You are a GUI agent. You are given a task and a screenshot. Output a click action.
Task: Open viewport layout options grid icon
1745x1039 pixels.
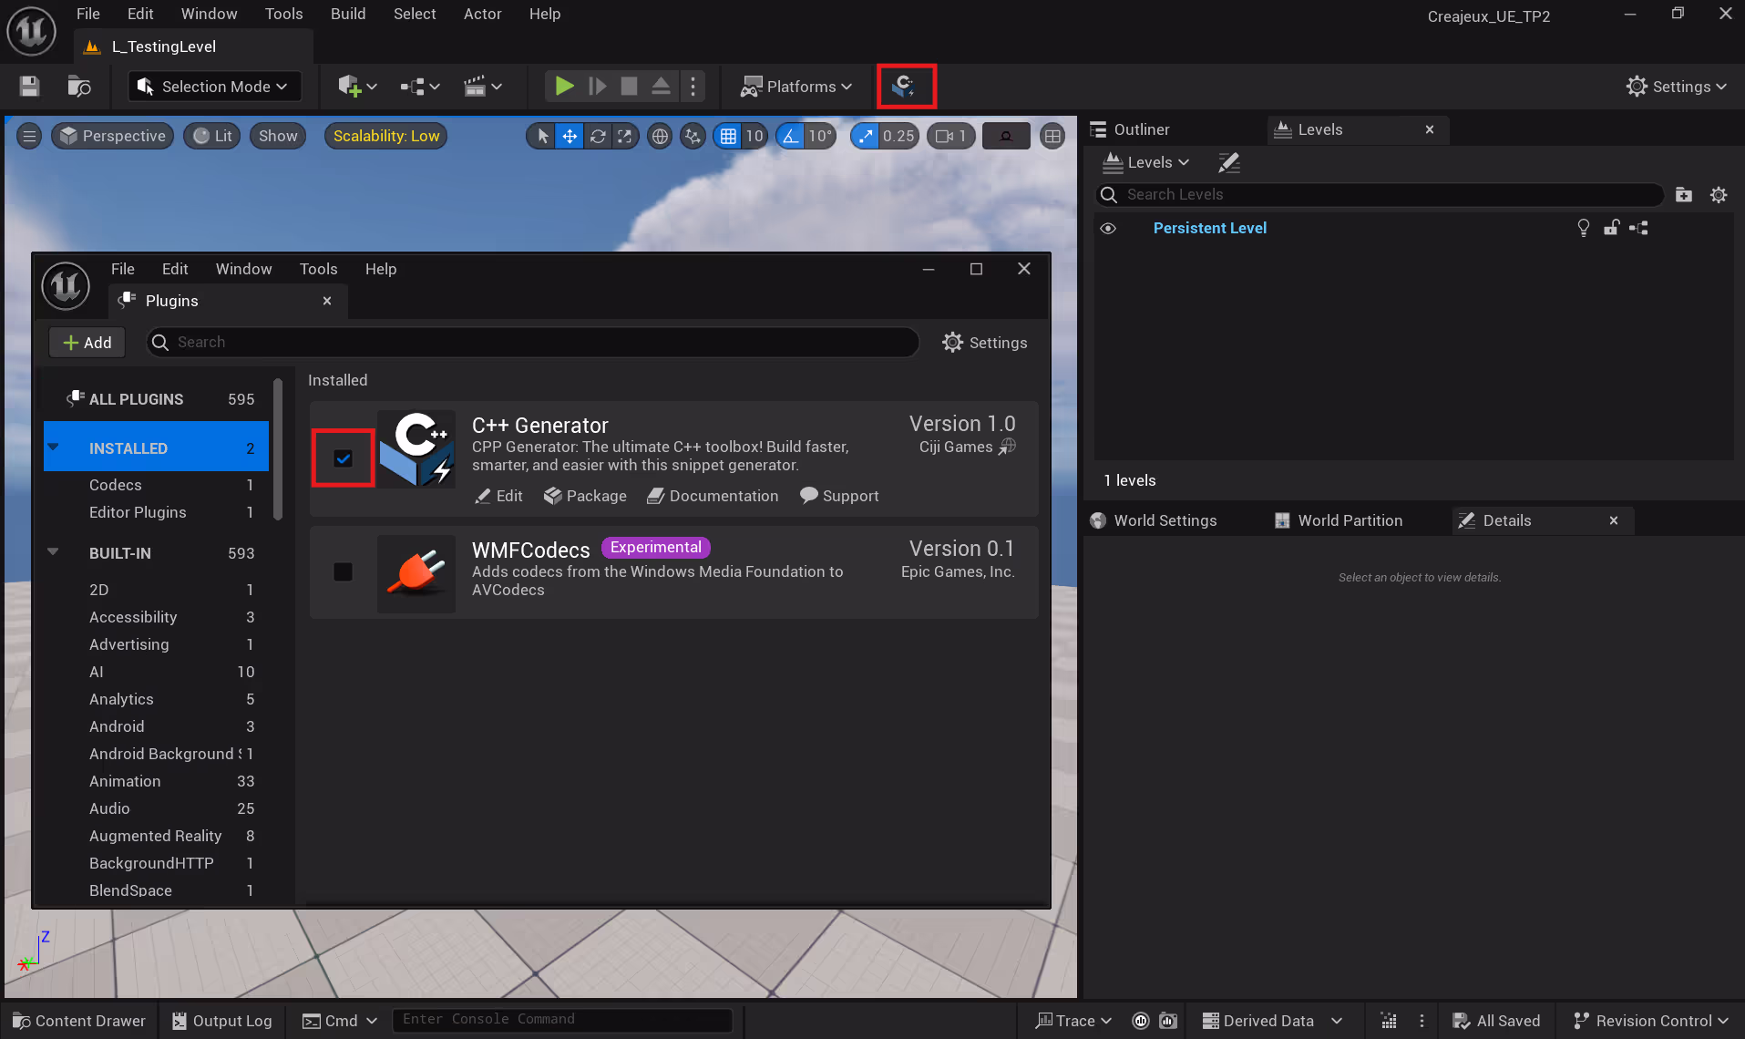[x=1052, y=136]
